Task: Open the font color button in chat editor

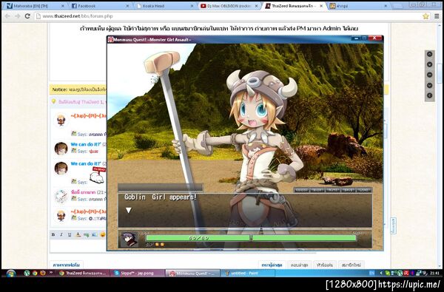Action: click(x=78, y=234)
